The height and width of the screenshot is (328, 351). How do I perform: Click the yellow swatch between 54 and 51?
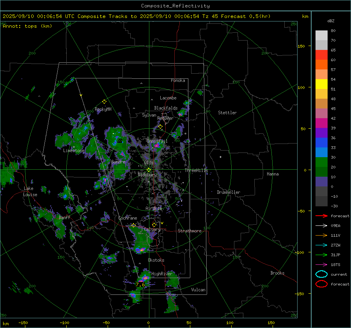(321, 84)
